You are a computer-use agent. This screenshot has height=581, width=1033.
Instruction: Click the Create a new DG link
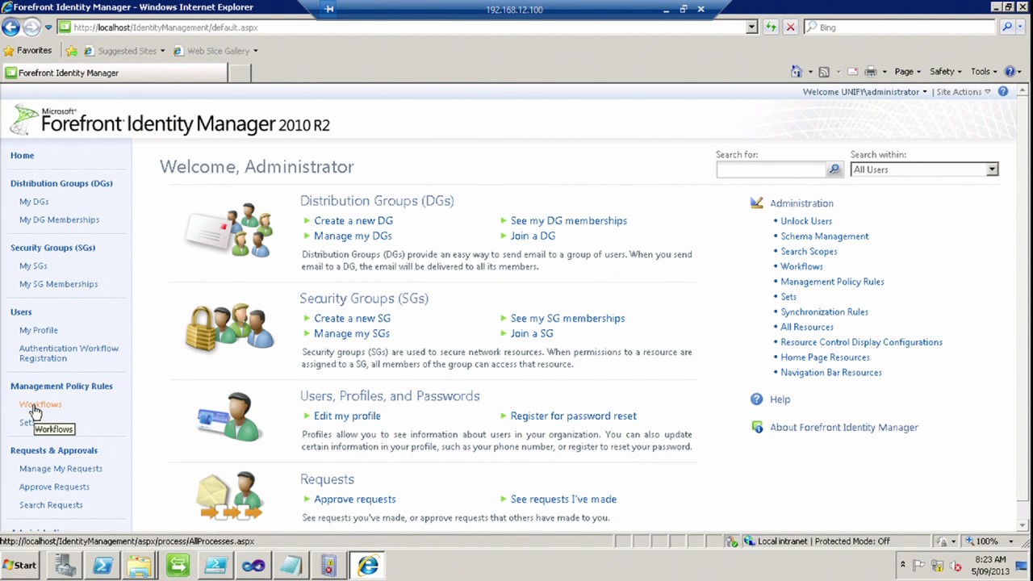click(353, 221)
